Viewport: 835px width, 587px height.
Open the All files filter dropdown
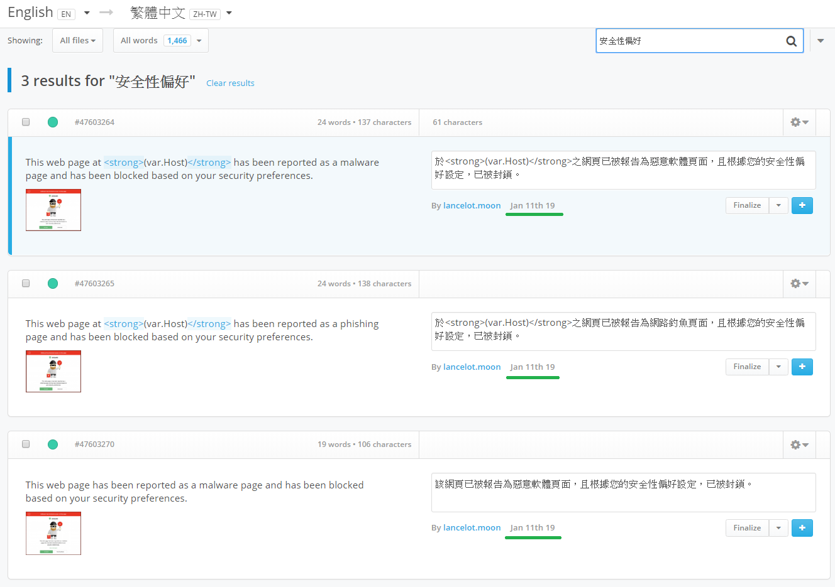click(77, 41)
